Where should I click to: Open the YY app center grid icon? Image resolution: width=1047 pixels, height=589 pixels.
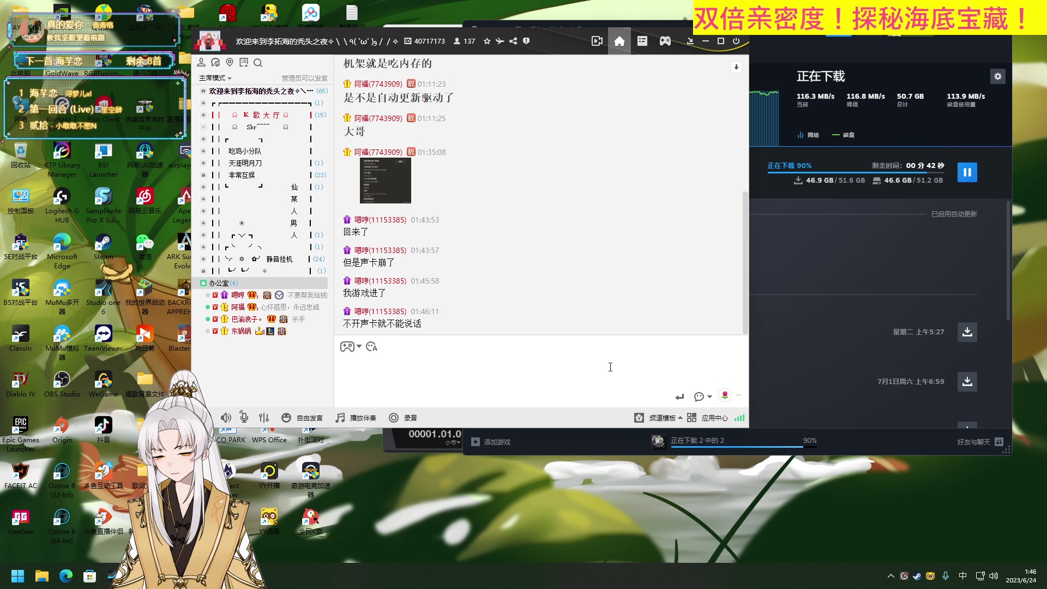691,418
